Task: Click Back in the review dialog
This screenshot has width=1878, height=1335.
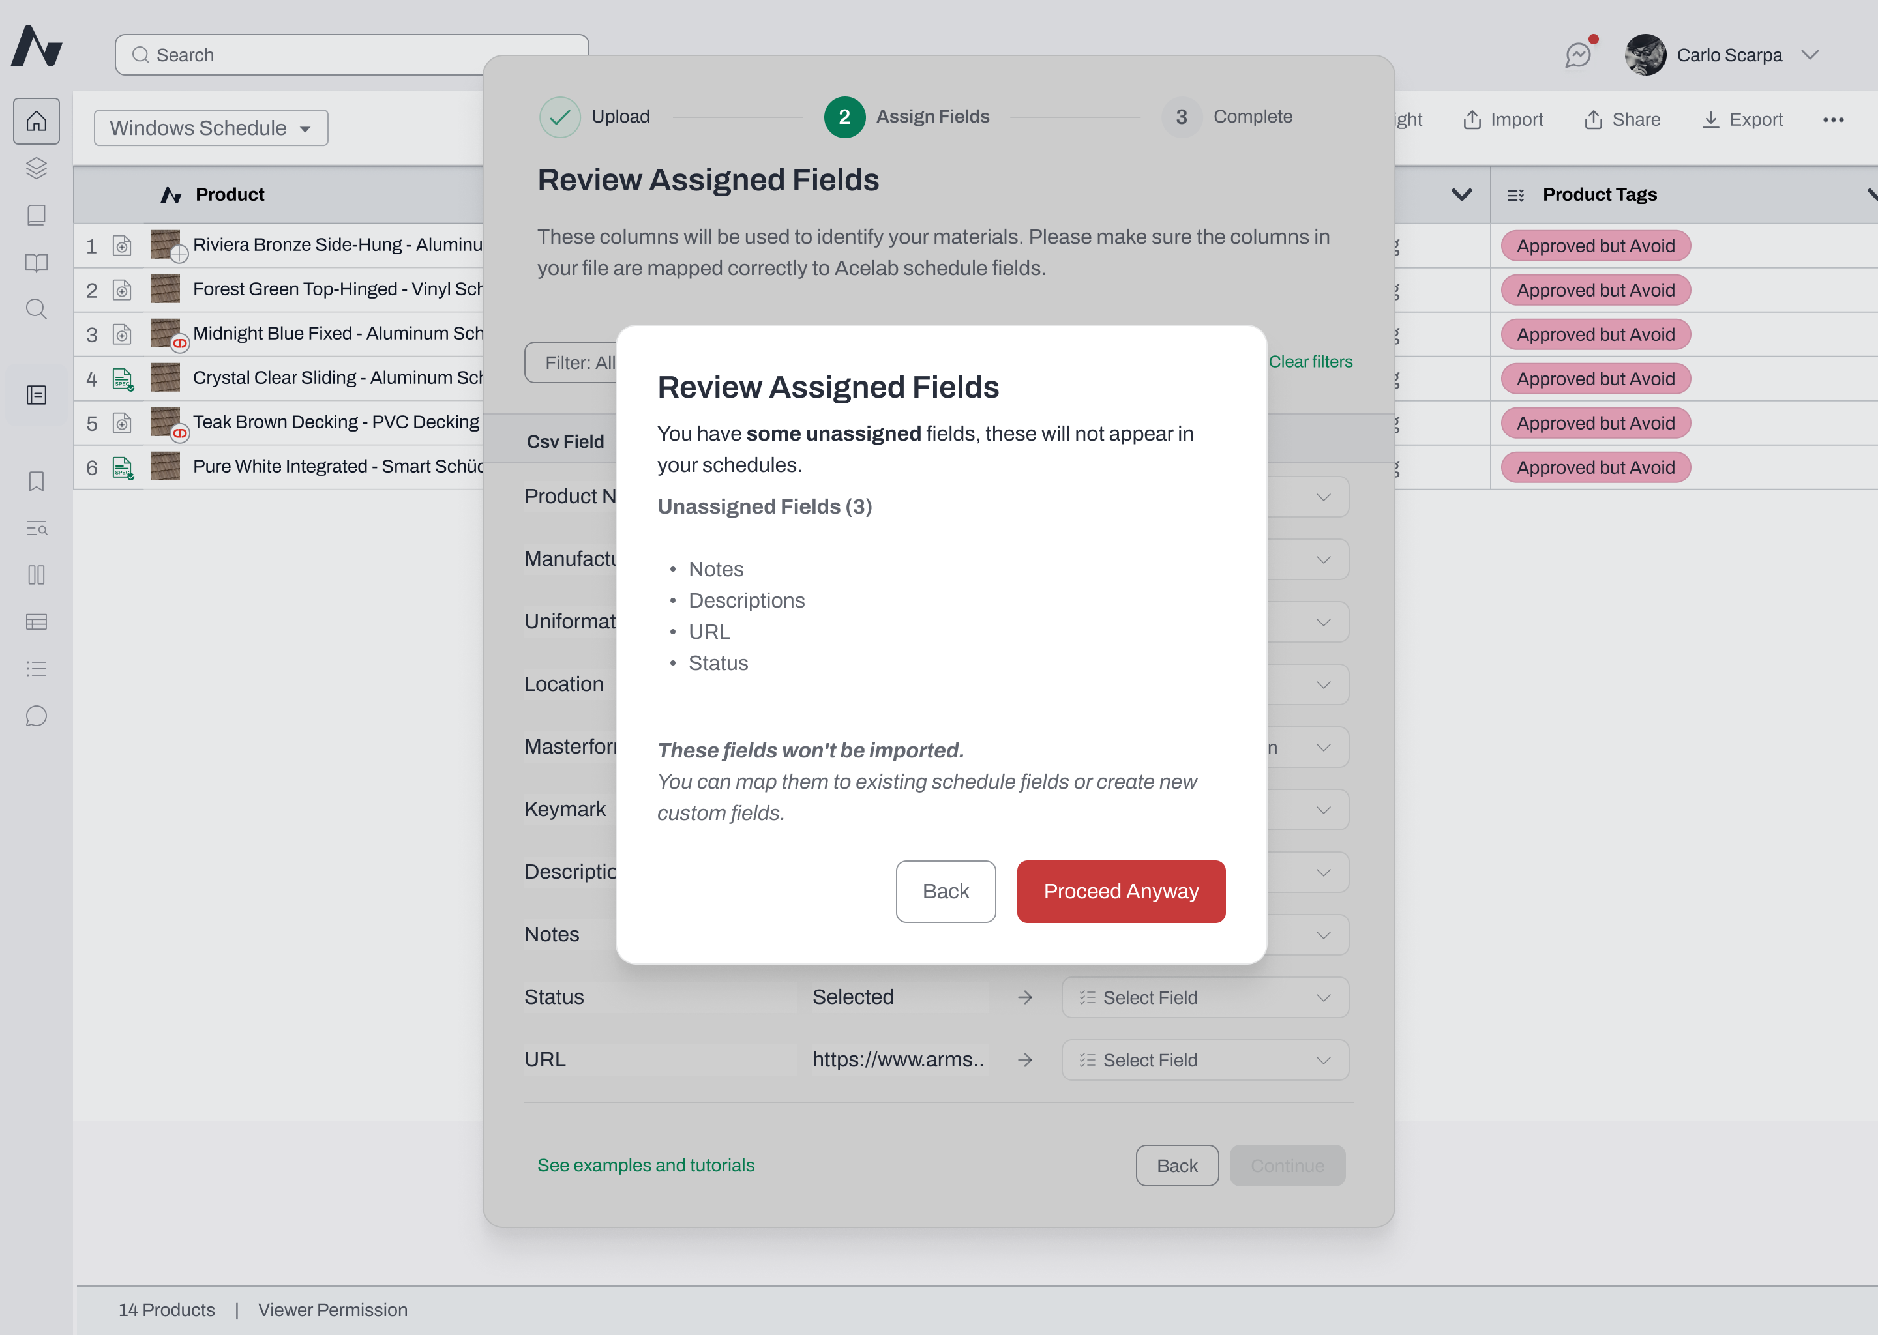Action: [x=946, y=891]
